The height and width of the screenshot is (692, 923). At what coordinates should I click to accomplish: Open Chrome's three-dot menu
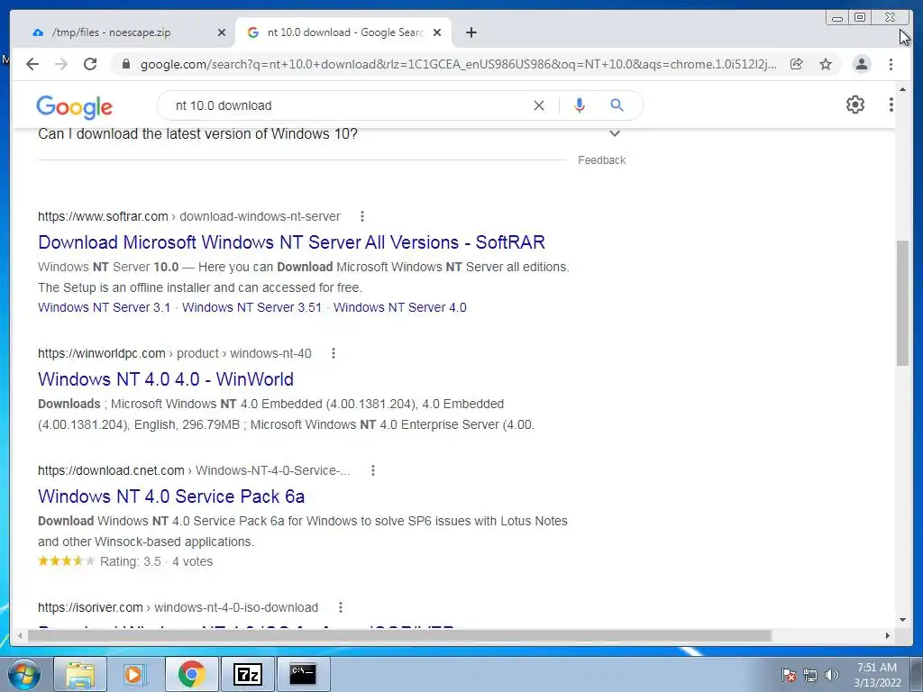pyautogui.click(x=891, y=64)
